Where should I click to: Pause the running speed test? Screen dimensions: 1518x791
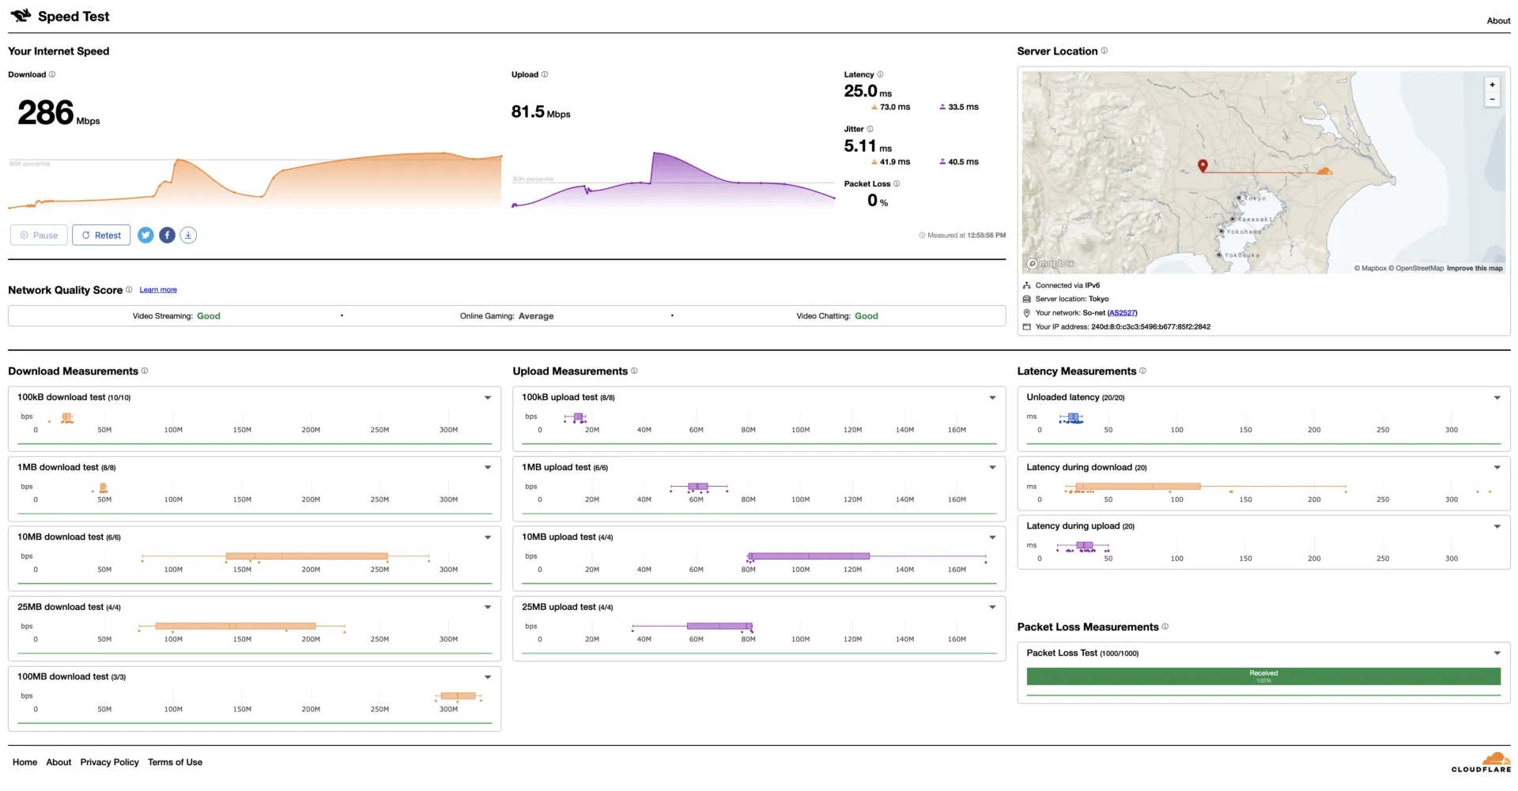(x=39, y=235)
